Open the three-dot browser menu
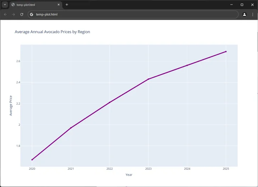258x187 pixels. coord(253,14)
